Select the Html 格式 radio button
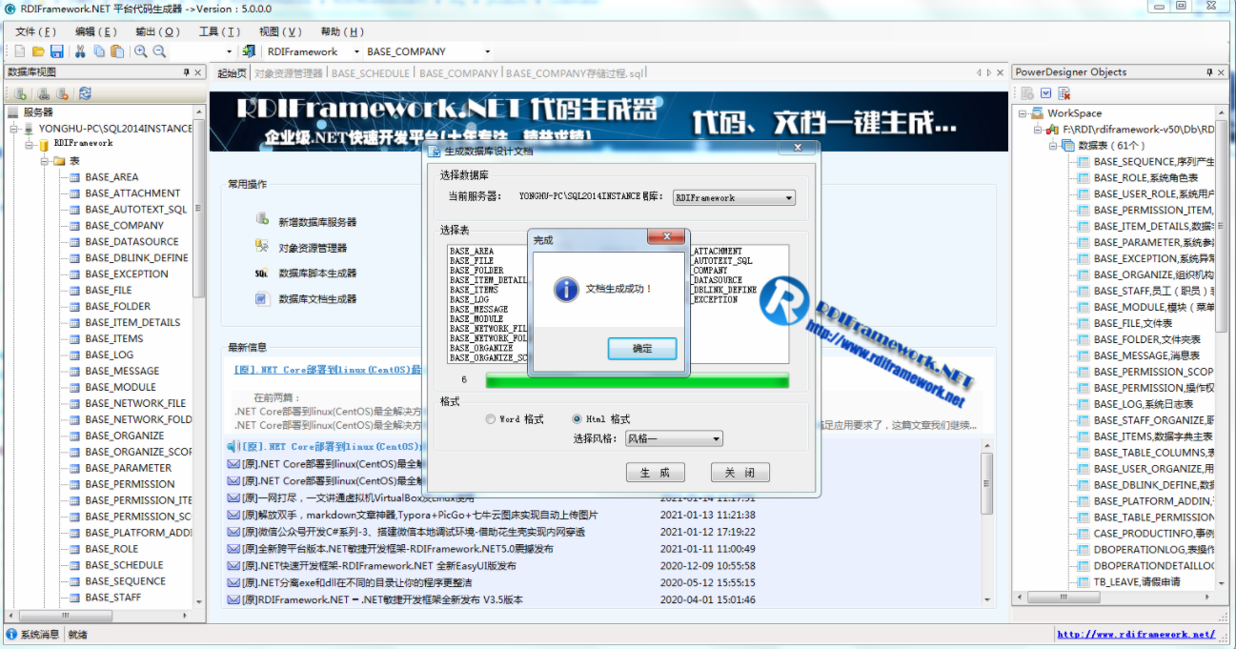 [577, 419]
